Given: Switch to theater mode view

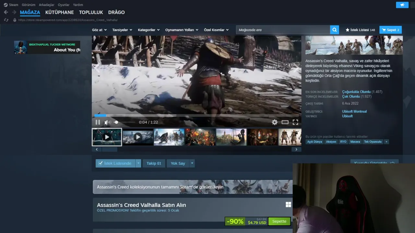Looking at the screenshot, I should (x=285, y=122).
